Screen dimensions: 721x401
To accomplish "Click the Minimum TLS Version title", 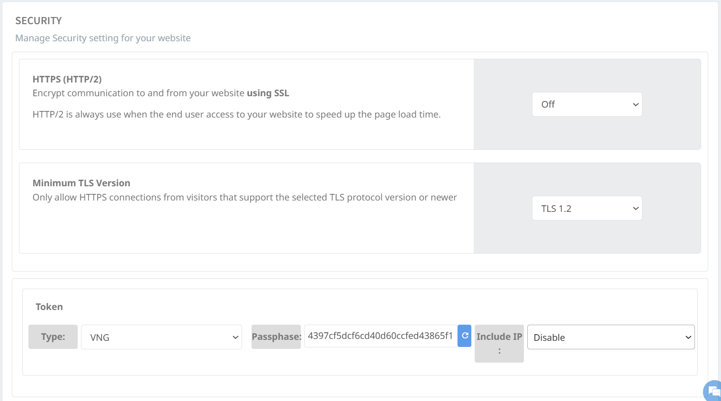I will pos(81,183).
